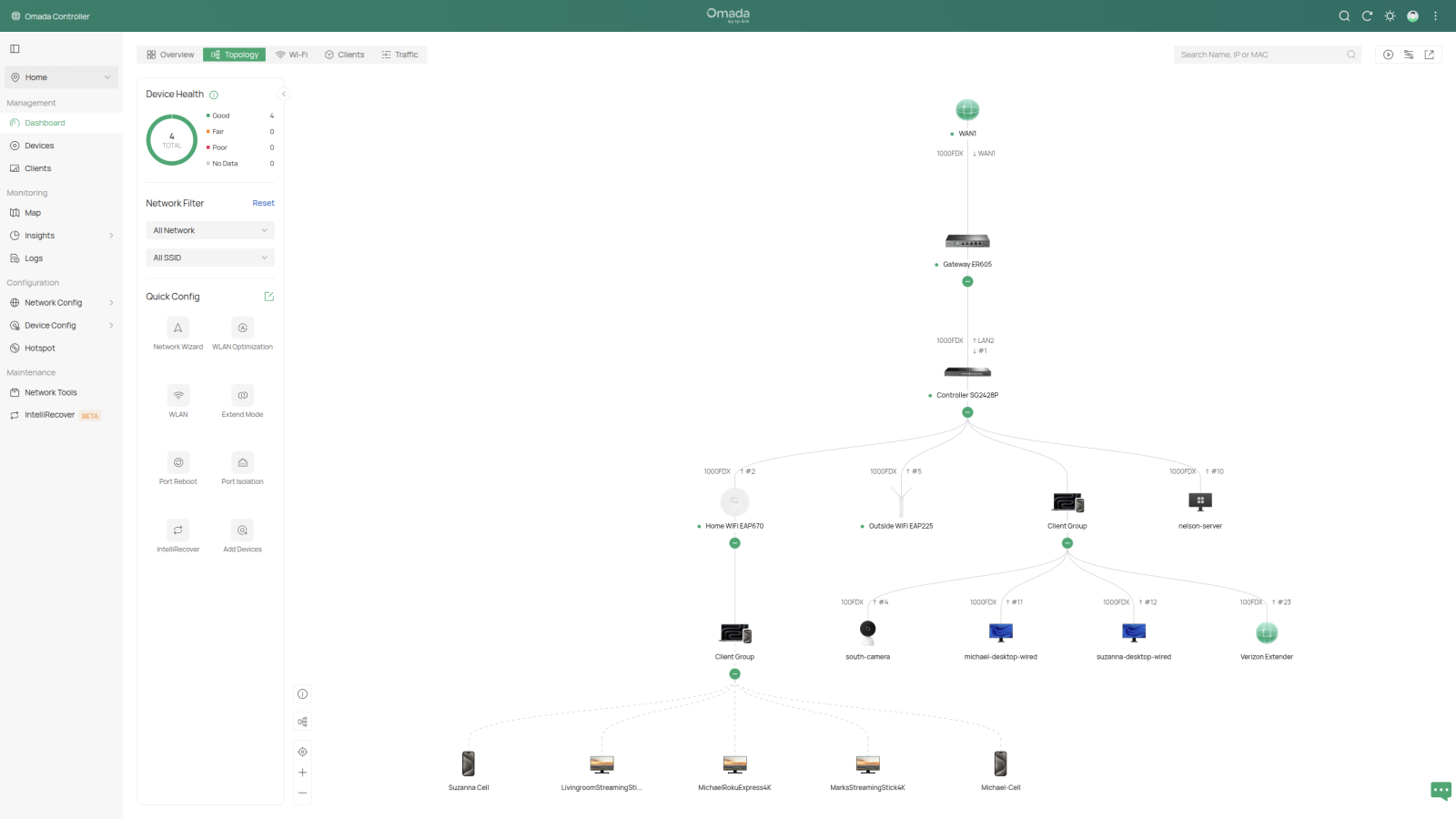This screenshot has height=819, width=1456.
Task: Toggle the light/dark theme icon
Action: click(x=1390, y=16)
